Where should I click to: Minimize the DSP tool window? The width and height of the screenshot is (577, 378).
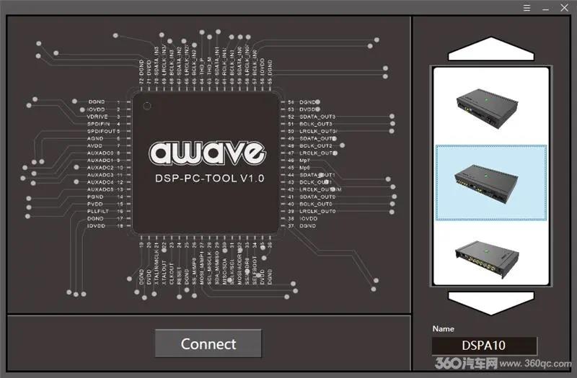(545, 9)
